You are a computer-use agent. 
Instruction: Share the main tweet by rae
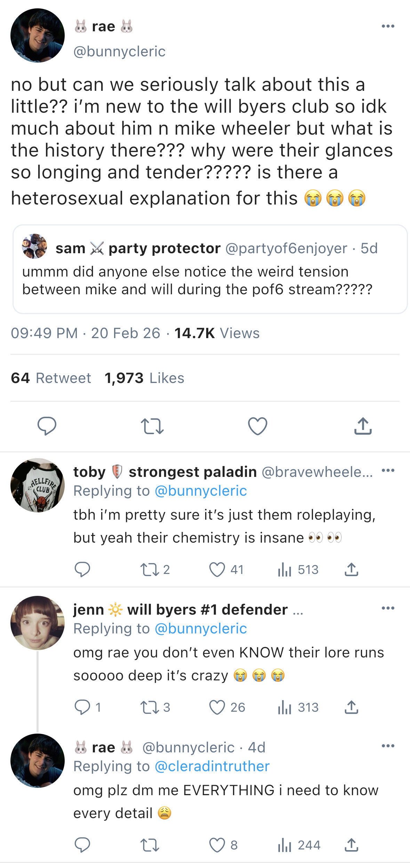coord(363,426)
